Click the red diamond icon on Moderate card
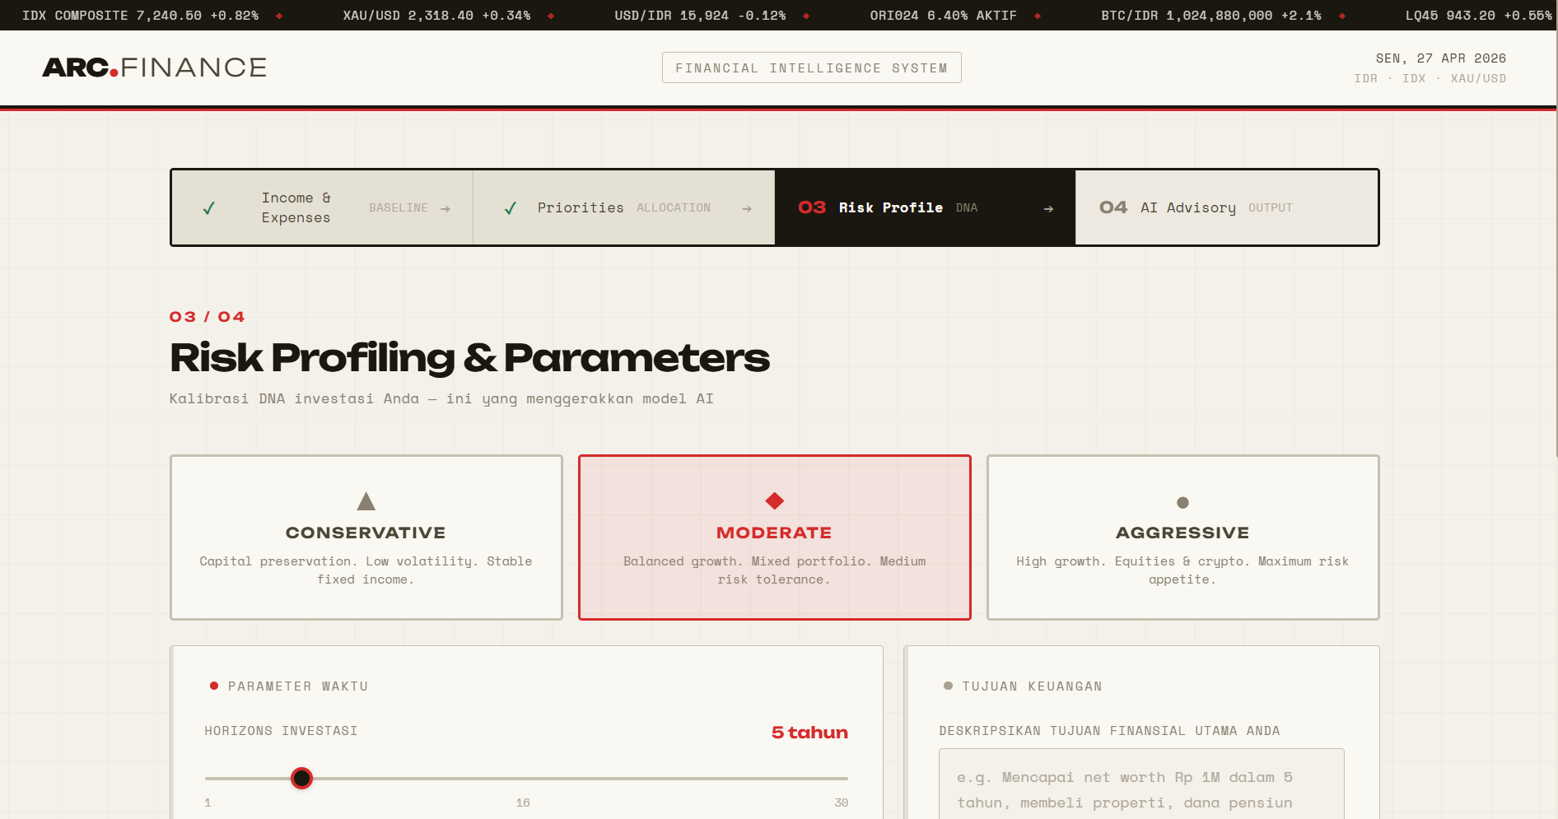The width and height of the screenshot is (1558, 819). [x=773, y=500]
